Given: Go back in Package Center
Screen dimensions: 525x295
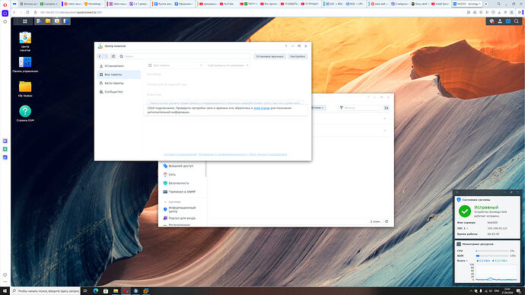Looking at the screenshot, I should [x=100, y=56].
